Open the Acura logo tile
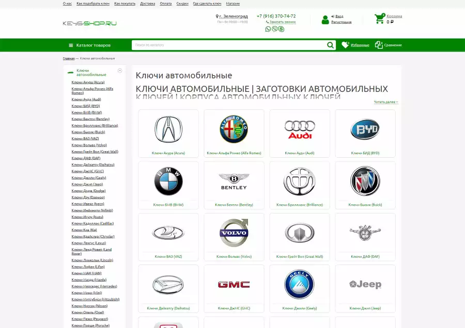The width and height of the screenshot is (465, 328). [168, 134]
